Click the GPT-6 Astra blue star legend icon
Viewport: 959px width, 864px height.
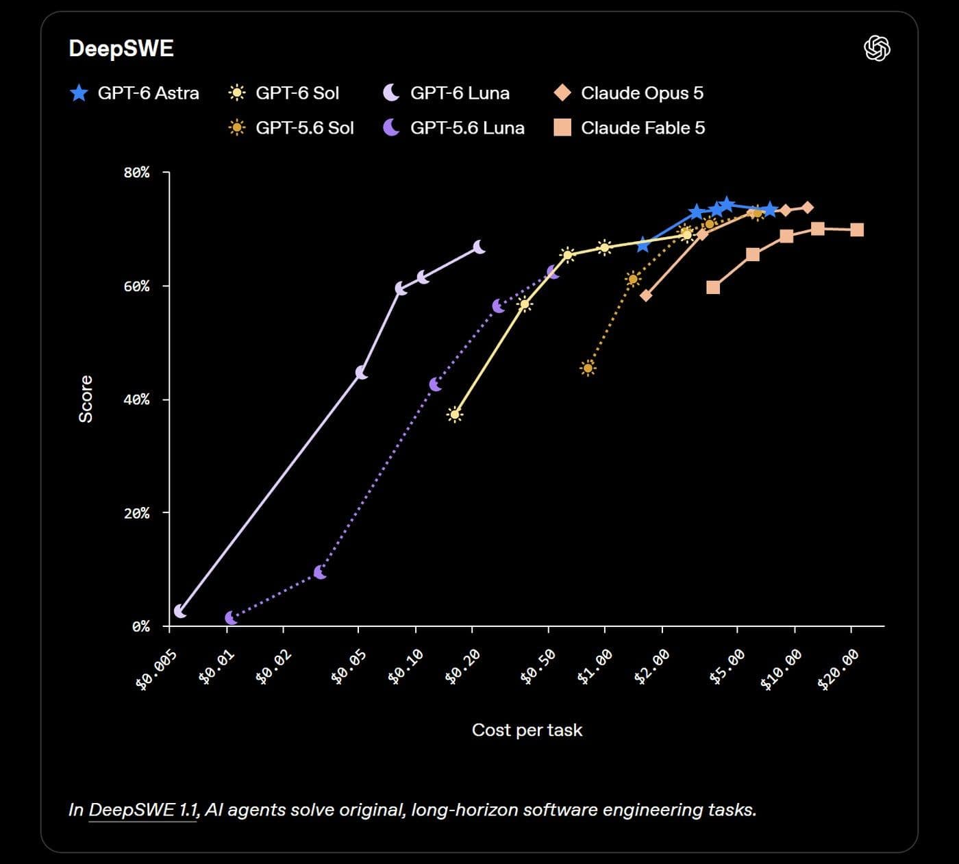[x=79, y=92]
